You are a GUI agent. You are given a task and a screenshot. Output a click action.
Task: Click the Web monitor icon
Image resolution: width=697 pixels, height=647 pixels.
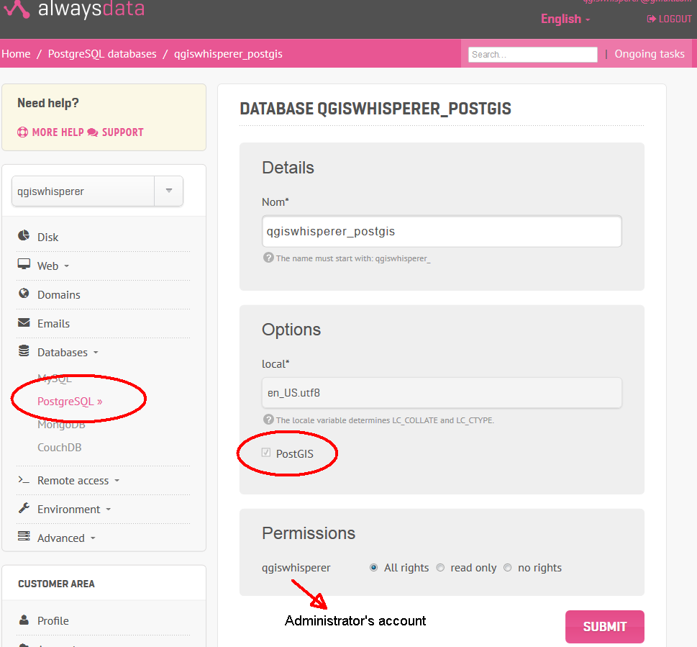(24, 264)
